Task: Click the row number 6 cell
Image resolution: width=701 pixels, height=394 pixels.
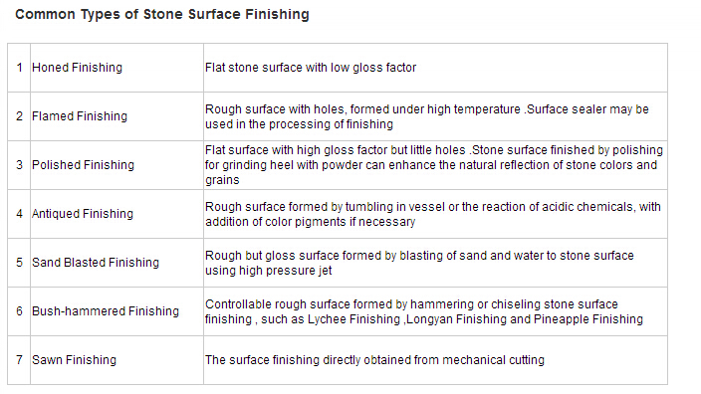Action: tap(19, 311)
